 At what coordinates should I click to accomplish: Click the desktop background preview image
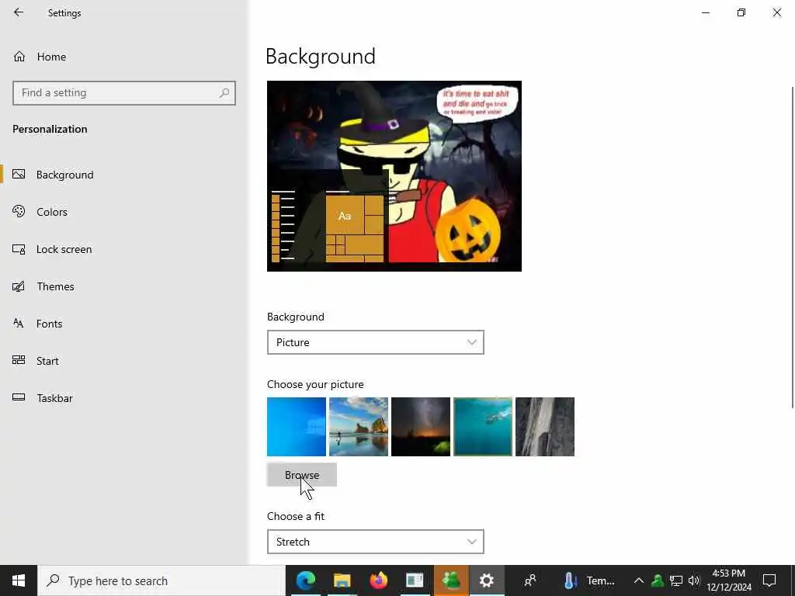pos(394,176)
